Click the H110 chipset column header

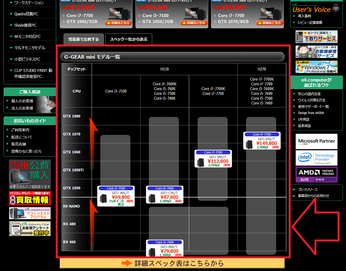pos(165,69)
